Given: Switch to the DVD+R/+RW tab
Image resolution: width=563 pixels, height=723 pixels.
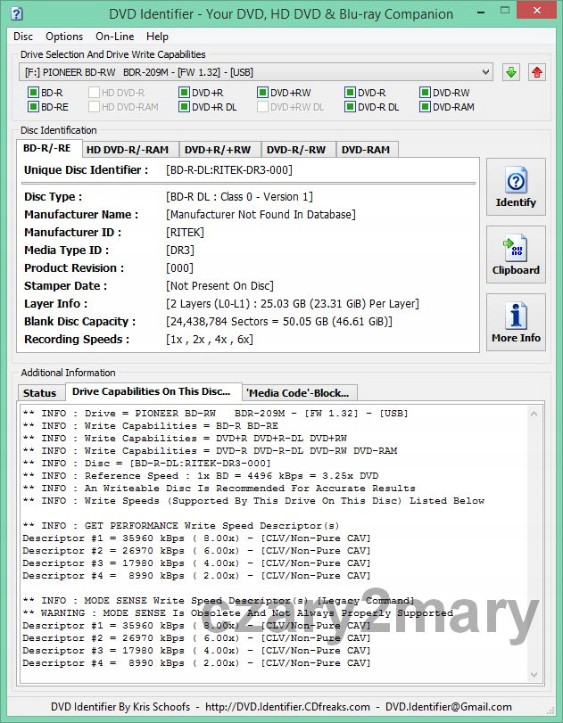Looking at the screenshot, I should click(x=219, y=150).
